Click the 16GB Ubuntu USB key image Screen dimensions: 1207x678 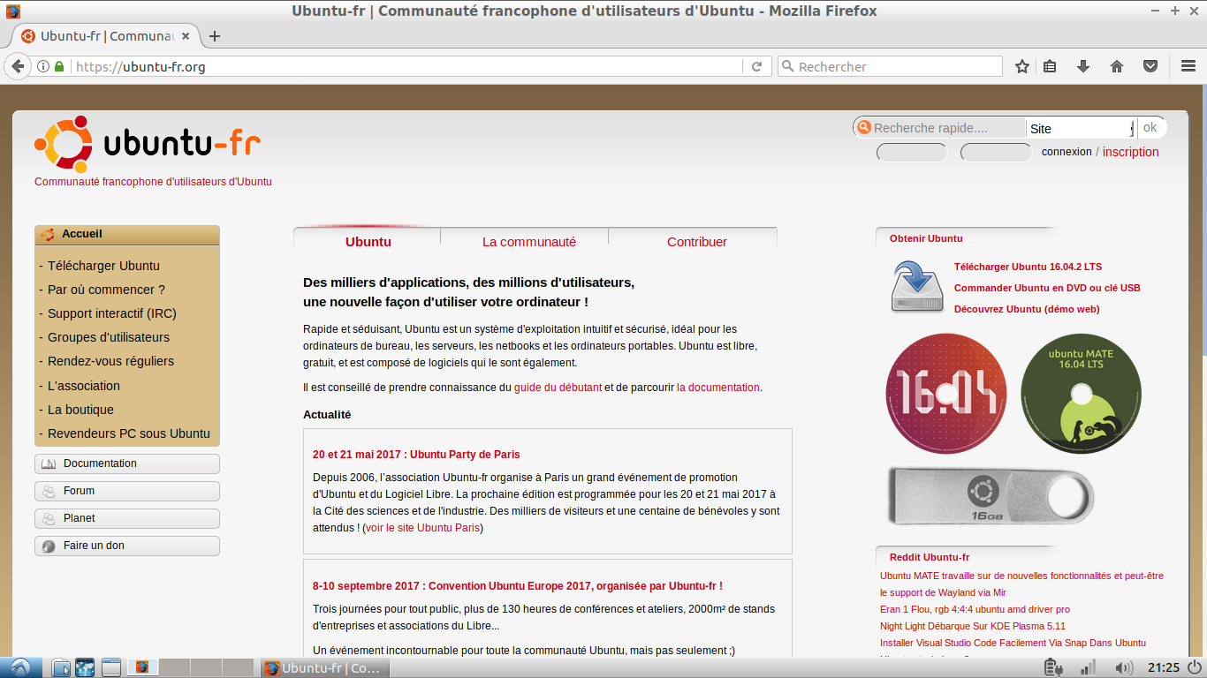coord(990,496)
